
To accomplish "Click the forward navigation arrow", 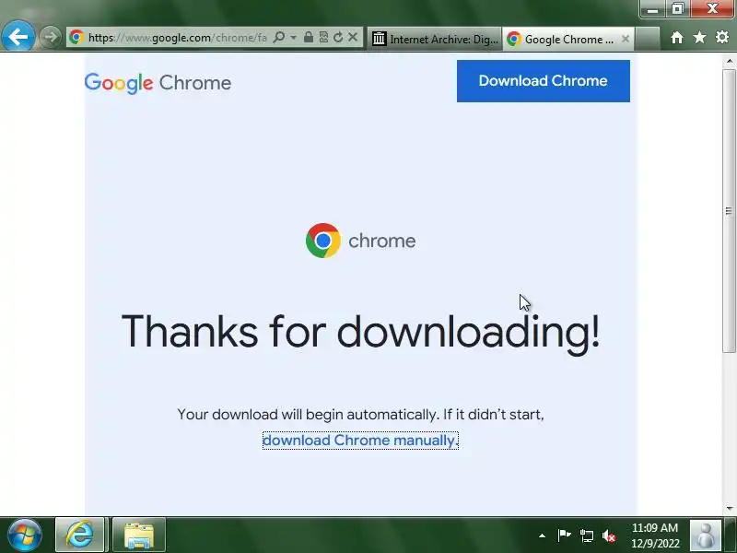I will (x=51, y=37).
